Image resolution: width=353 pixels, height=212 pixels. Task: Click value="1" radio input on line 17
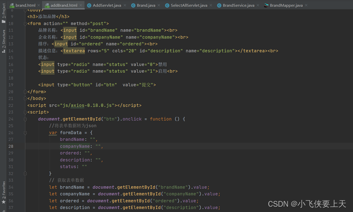coord(143,71)
